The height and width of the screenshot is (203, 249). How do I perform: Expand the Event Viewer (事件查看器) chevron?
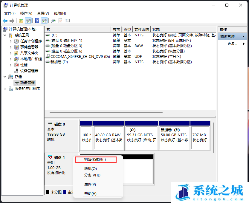click(x=10, y=47)
